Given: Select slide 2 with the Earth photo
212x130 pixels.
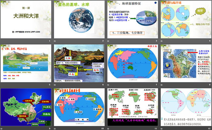Looking at the screenshot, I should tap(79, 19).
